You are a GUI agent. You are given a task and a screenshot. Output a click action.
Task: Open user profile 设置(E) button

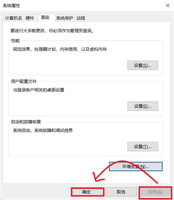click(x=143, y=106)
